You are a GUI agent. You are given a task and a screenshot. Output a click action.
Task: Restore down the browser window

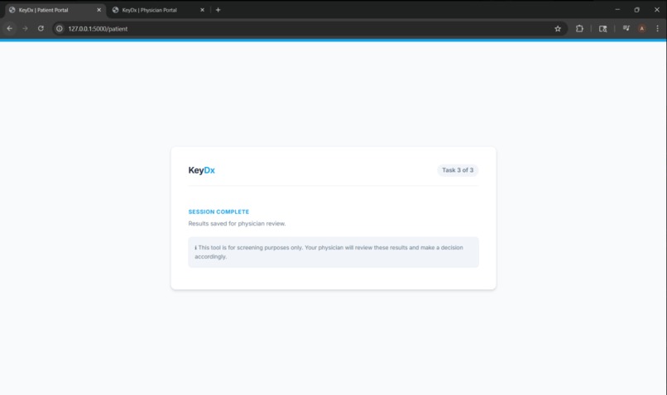pos(637,9)
